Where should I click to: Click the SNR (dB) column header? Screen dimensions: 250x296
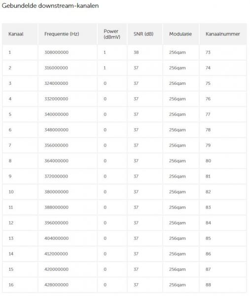click(x=143, y=34)
